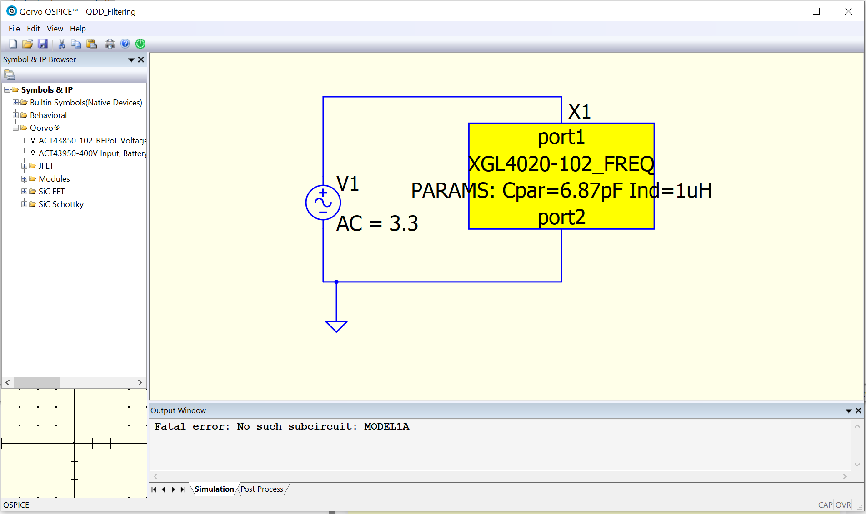Click the Output Window scroll down arrow
Viewport: 866px width, 514px height.
[857, 465]
